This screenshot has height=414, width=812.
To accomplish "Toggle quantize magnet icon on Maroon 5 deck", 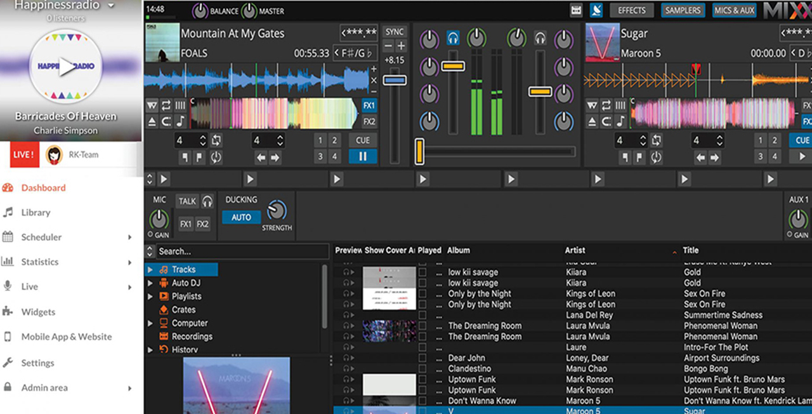I will coord(607,121).
